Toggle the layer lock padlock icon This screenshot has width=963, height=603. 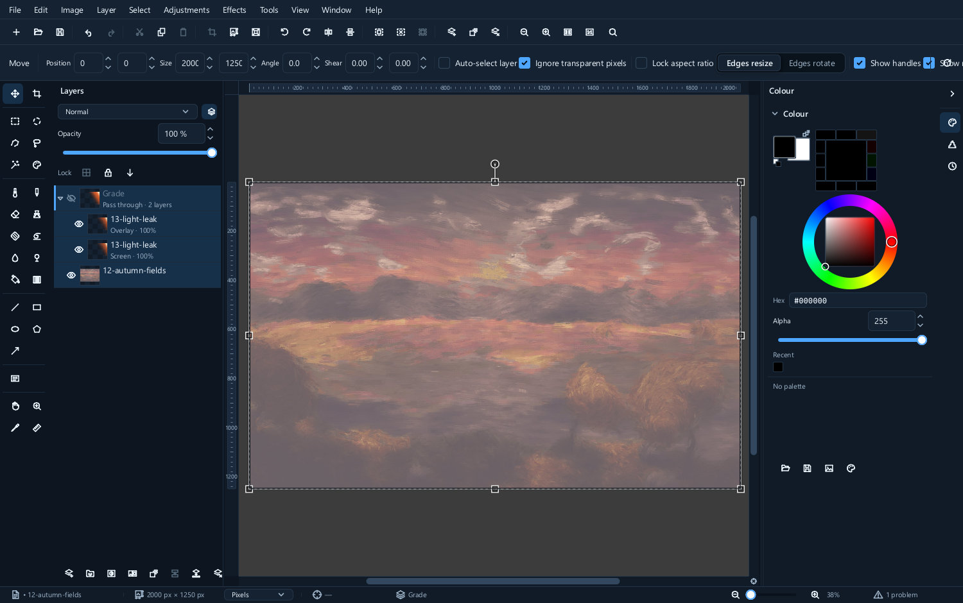click(108, 173)
